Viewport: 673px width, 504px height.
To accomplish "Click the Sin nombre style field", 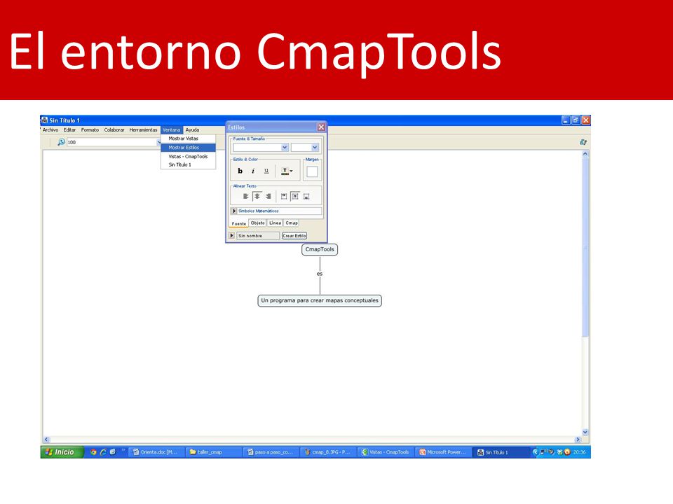I will pyautogui.click(x=257, y=236).
